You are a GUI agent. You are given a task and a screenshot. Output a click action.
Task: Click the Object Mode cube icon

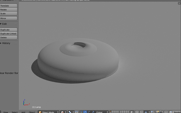(x=40, y=112)
